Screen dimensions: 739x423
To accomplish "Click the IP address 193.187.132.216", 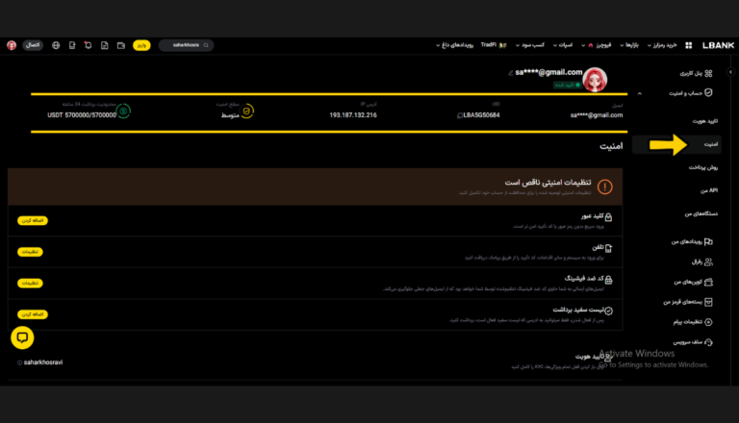I will click(x=353, y=115).
